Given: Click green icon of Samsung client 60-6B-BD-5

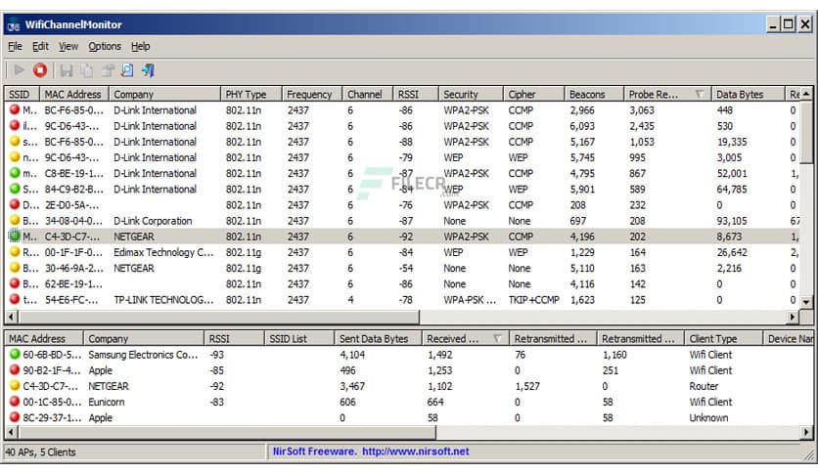Looking at the screenshot, I should 15,354.
